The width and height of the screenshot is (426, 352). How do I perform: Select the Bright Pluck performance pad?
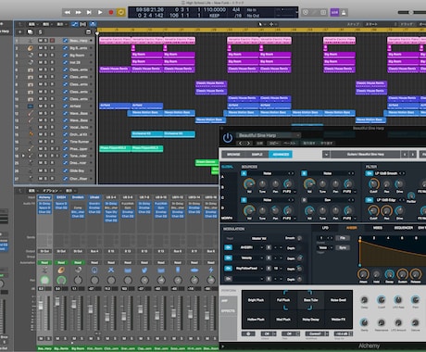[256, 300]
